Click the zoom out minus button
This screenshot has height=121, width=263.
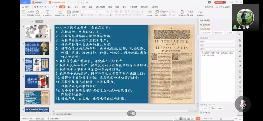point(211,119)
